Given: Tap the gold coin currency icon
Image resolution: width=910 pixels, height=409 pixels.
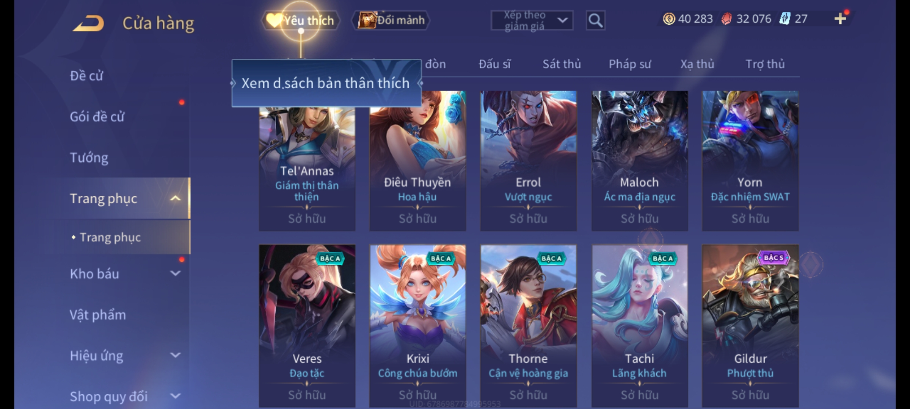Looking at the screenshot, I should pos(669,19).
